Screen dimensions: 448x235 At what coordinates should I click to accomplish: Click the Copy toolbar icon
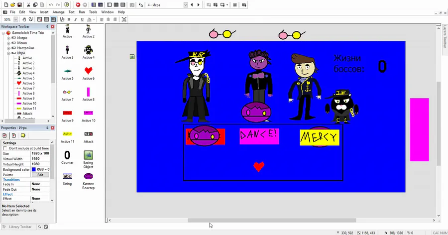35,5
